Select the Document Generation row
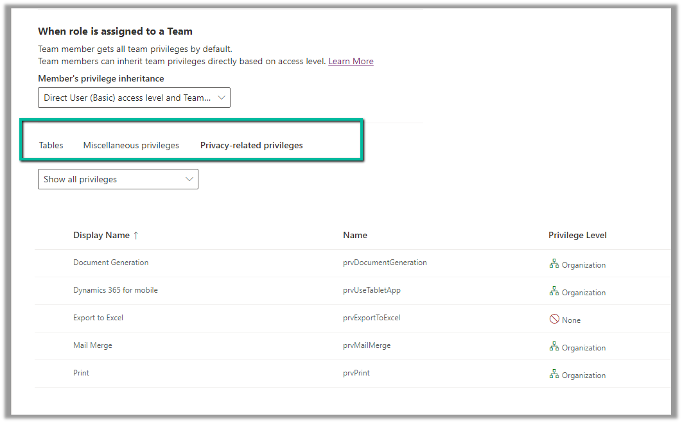682x423 pixels. click(111, 263)
